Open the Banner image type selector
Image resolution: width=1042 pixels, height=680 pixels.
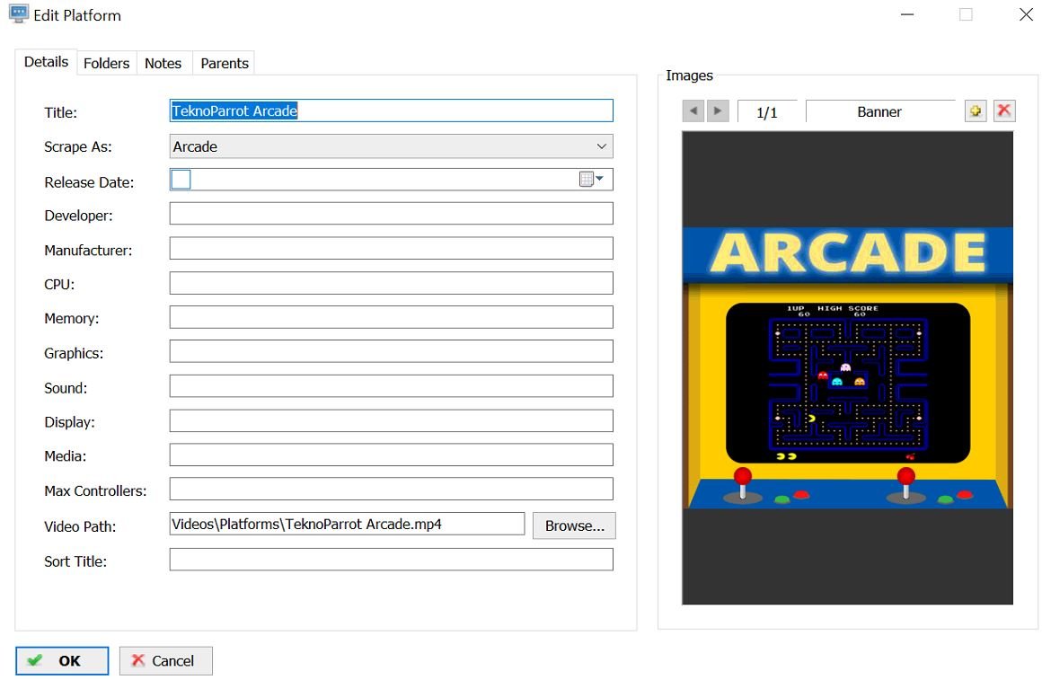coord(879,111)
